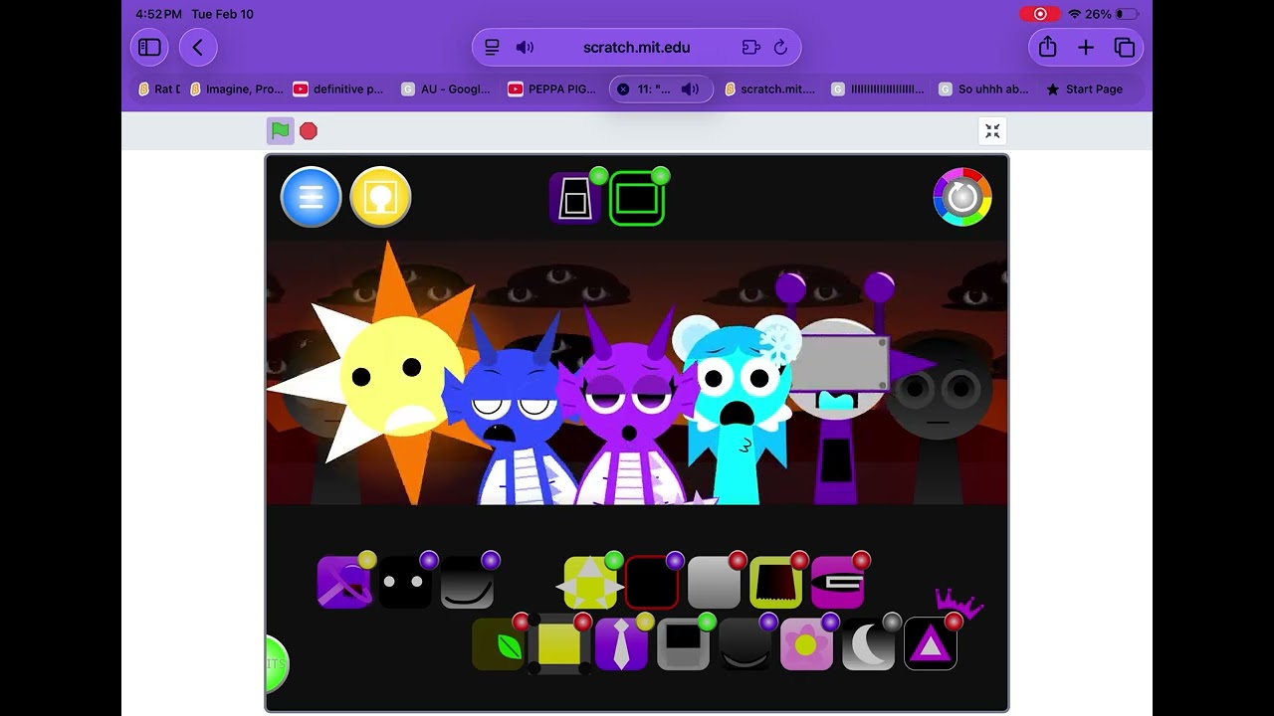Screen dimensions: 1274x716
Task: Pick the yellow square with black corners
Action: tap(559, 643)
